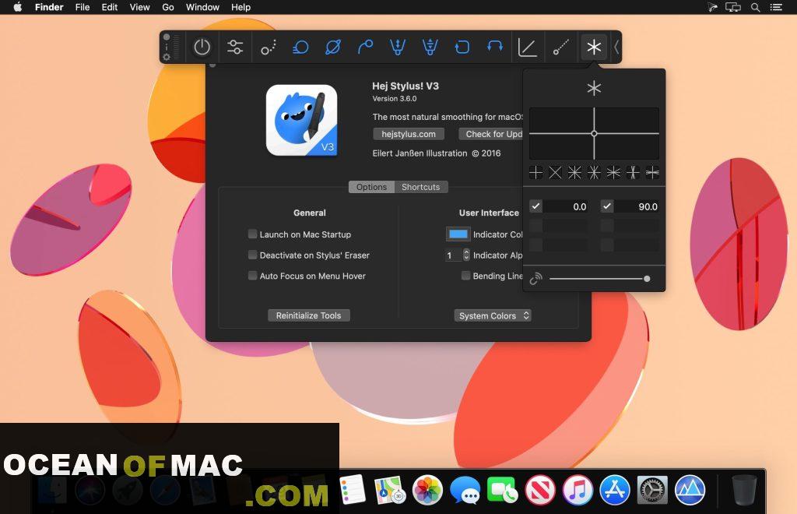Open the Edit menu
Screen dimensions: 797x514
[109, 7]
